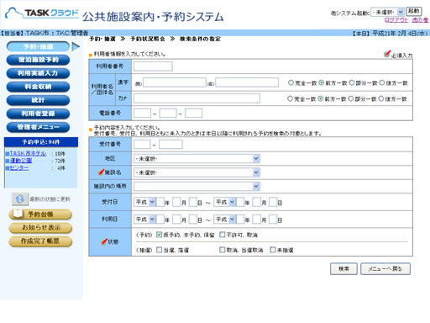Open the 利用日 start era dropdown
This screenshot has height=323, width=430.
point(144,220)
